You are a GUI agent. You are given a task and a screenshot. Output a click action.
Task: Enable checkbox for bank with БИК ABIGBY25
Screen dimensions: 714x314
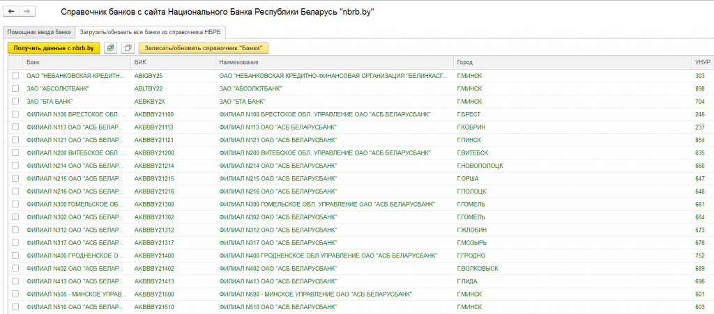15,75
